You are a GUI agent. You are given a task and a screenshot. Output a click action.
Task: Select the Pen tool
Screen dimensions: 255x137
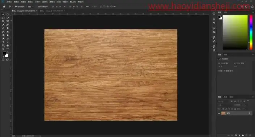point(8,39)
